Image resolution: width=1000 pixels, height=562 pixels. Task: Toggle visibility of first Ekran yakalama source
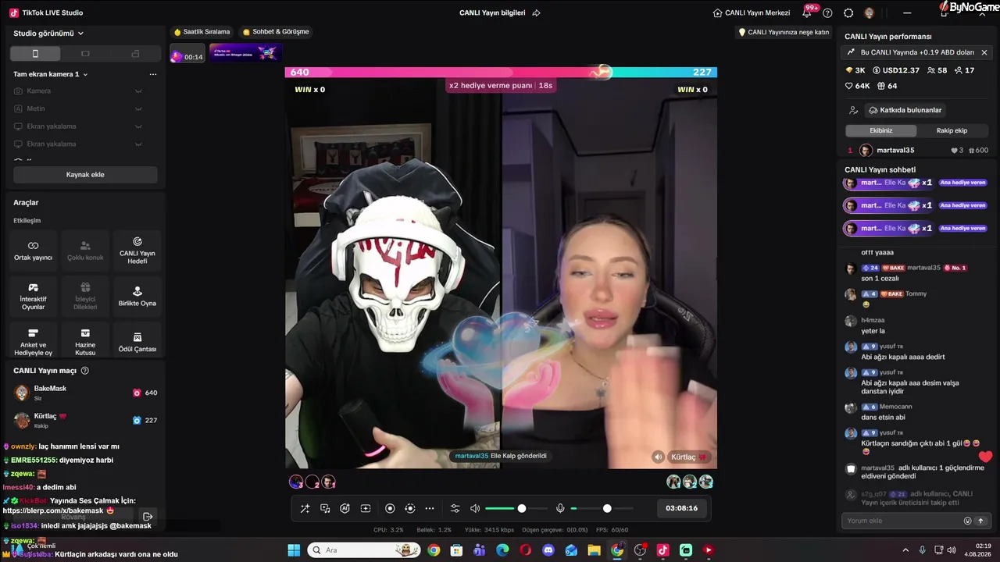click(138, 126)
